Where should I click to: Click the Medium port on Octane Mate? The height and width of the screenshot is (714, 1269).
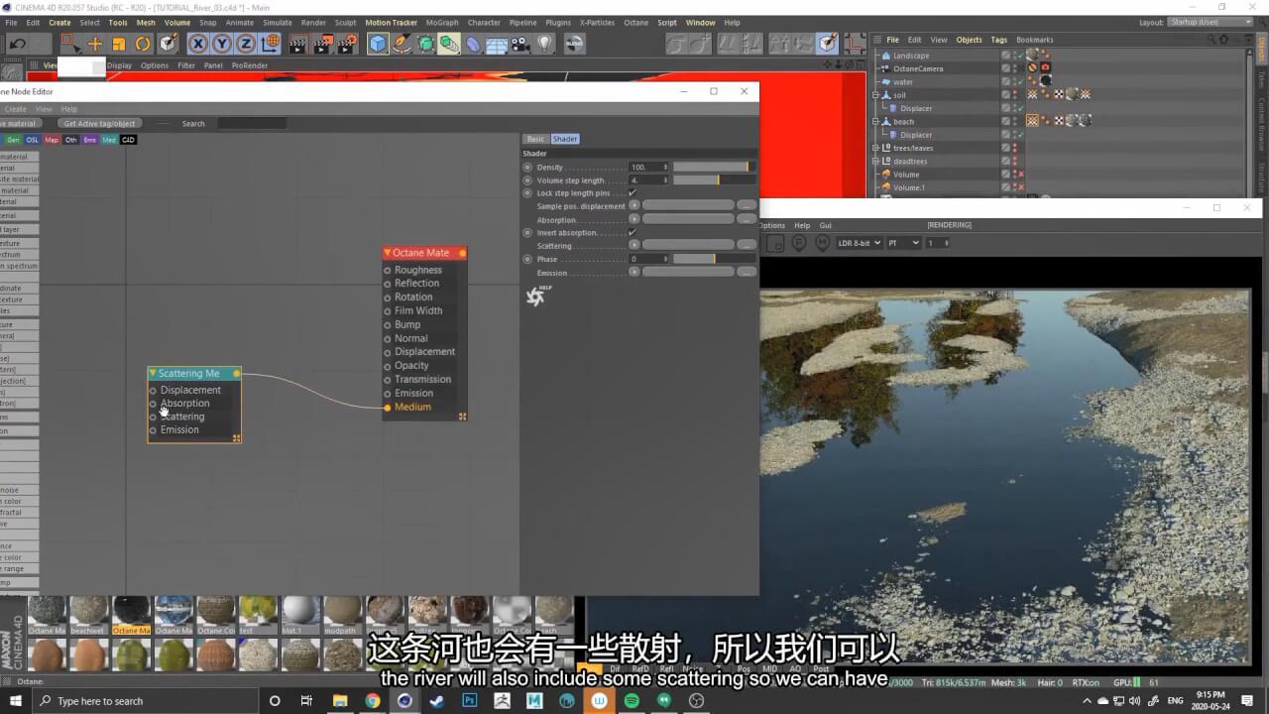388,408
